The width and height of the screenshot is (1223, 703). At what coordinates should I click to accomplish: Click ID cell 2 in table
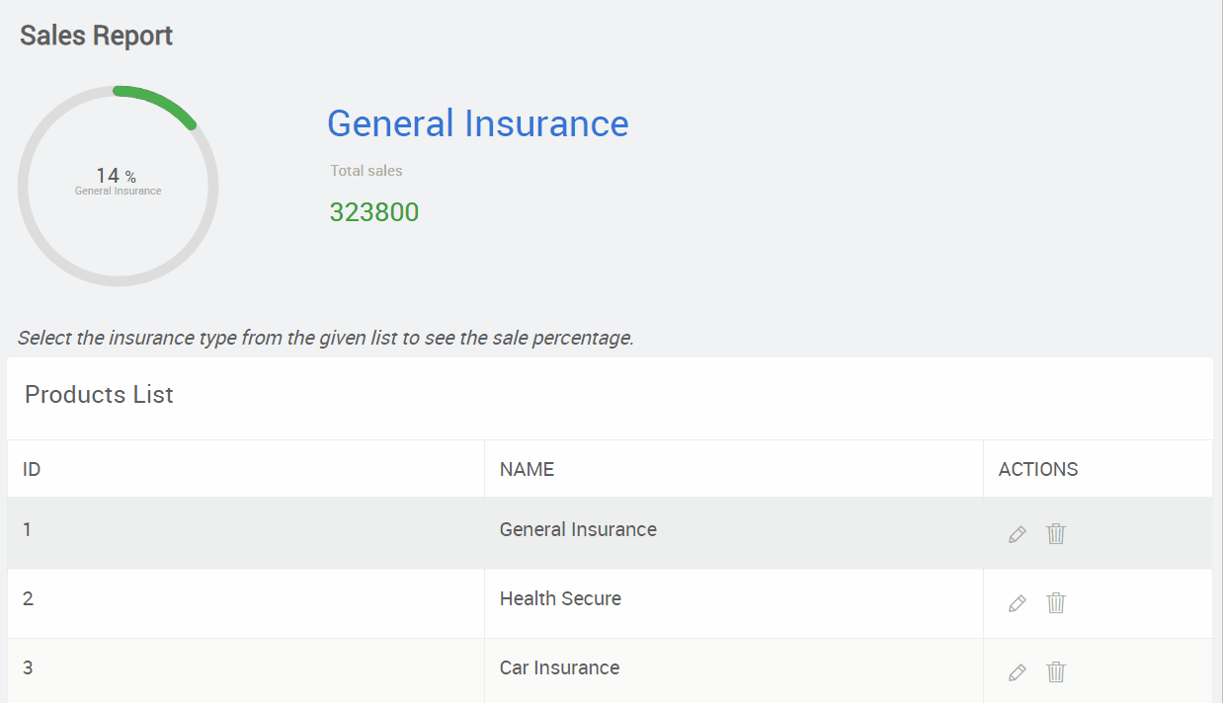pos(28,598)
